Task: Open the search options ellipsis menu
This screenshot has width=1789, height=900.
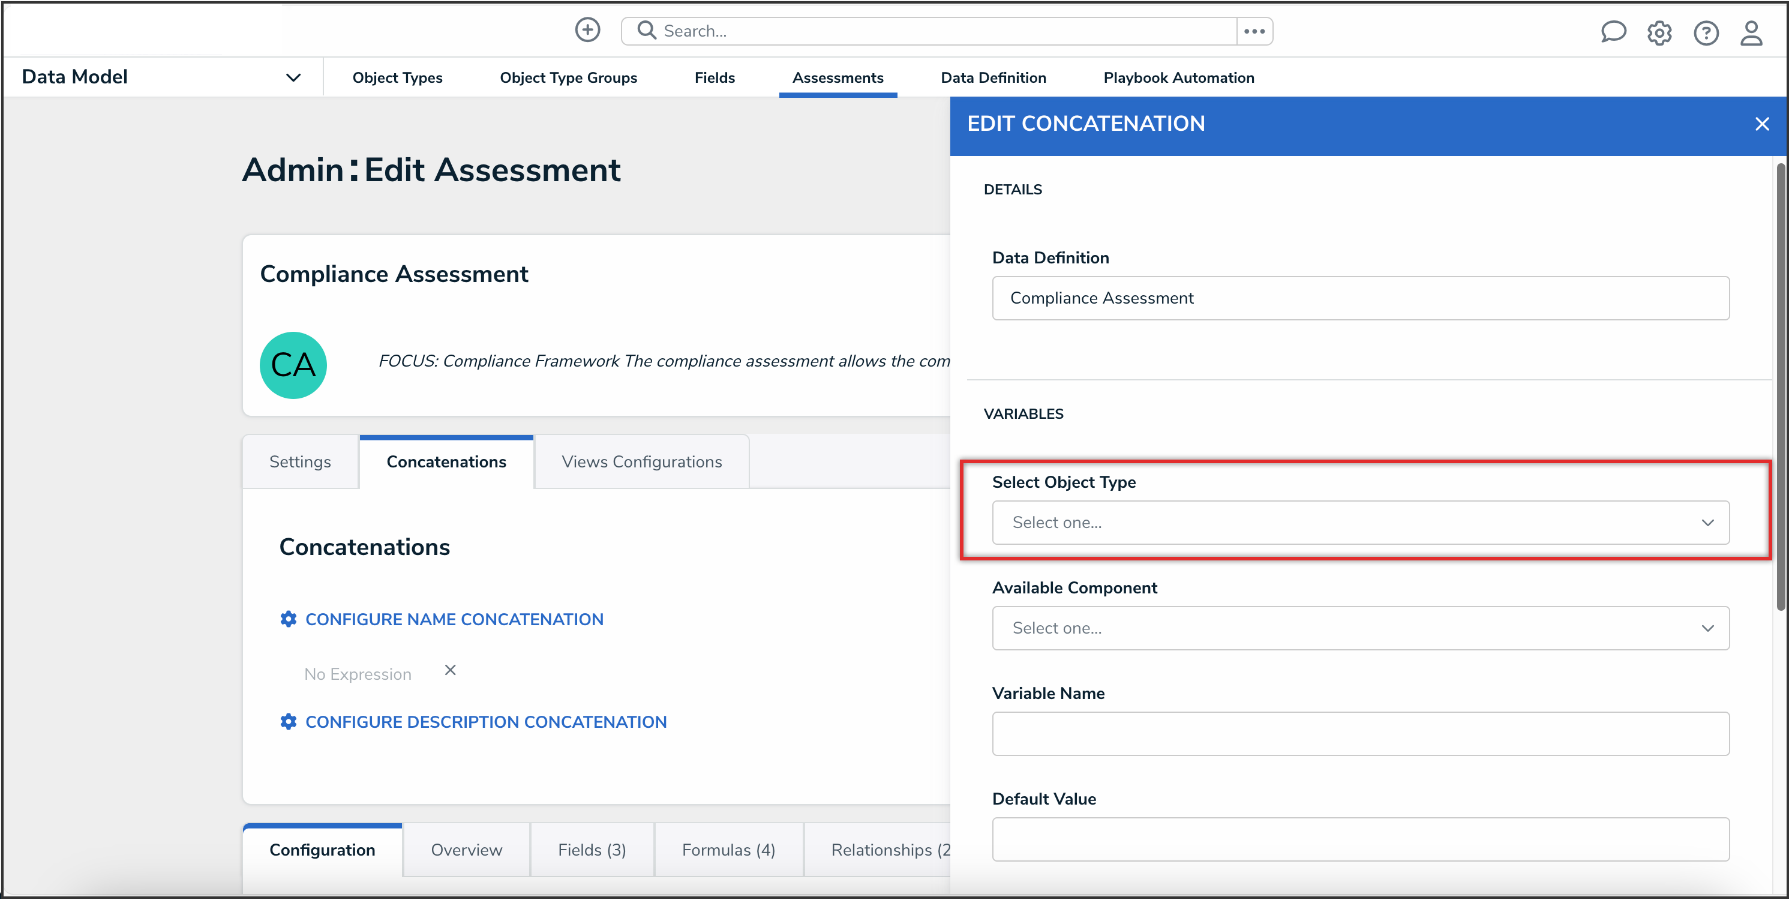Action: click(x=1254, y=31)
